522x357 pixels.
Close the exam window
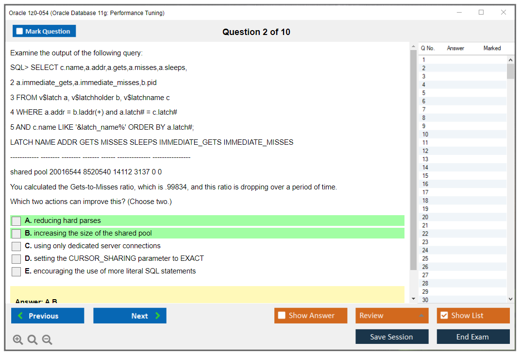[x=504, y=13]
